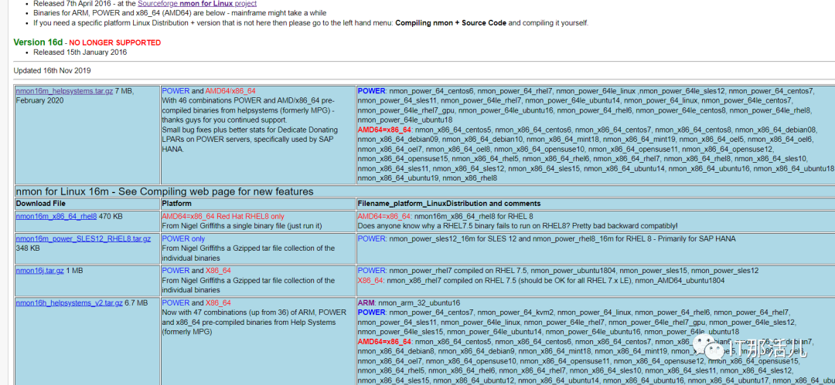835x385 pixels.
Task: Click 'Updated 16th Nov 2019' text
Action: tap(53, 70)
